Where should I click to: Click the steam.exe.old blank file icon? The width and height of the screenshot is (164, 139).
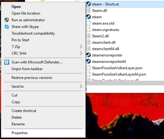(88, 23)
